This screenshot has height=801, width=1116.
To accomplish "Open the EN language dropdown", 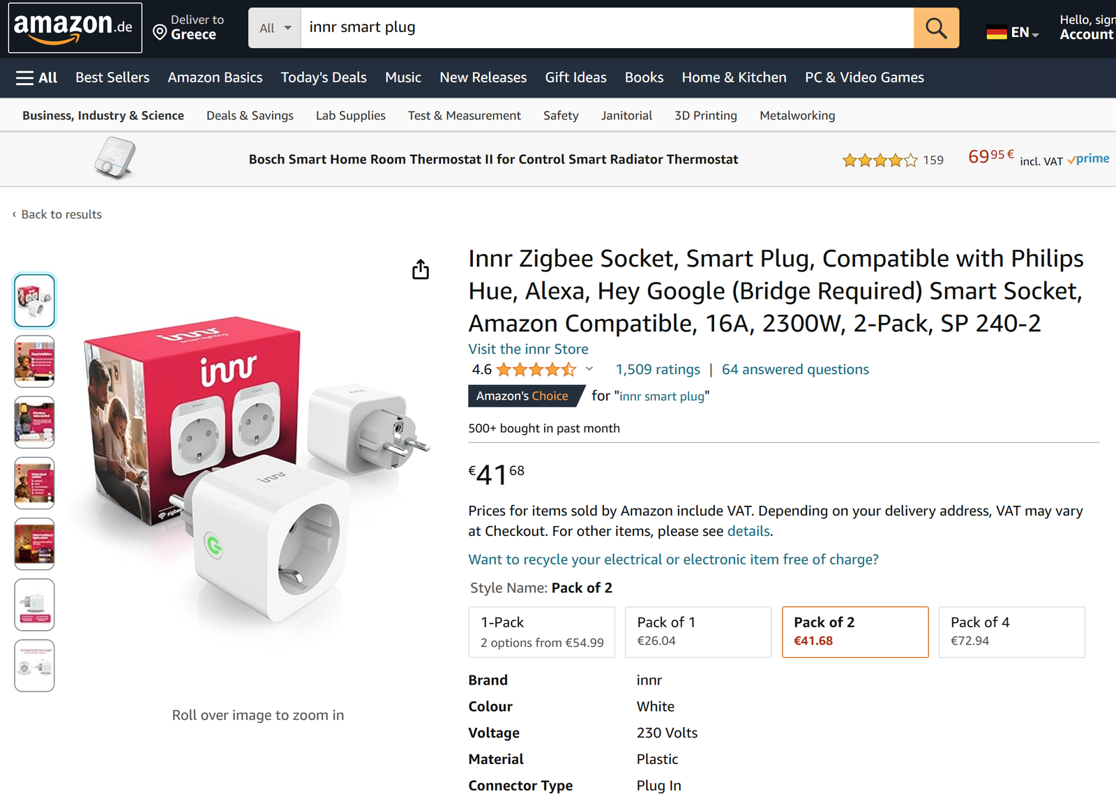I will pos(1024,32).
